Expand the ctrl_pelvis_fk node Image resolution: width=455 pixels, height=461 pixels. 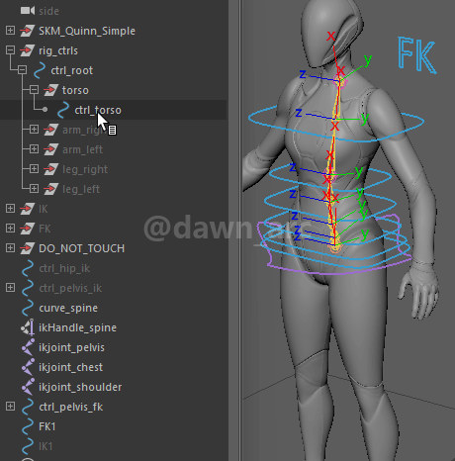10,407
